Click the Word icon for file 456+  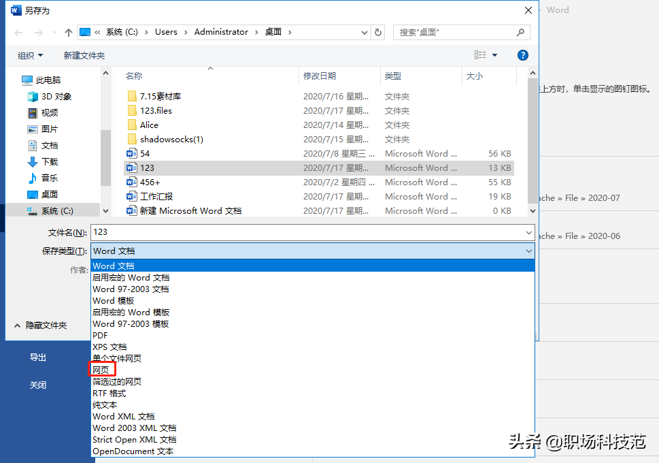(132, 182)
